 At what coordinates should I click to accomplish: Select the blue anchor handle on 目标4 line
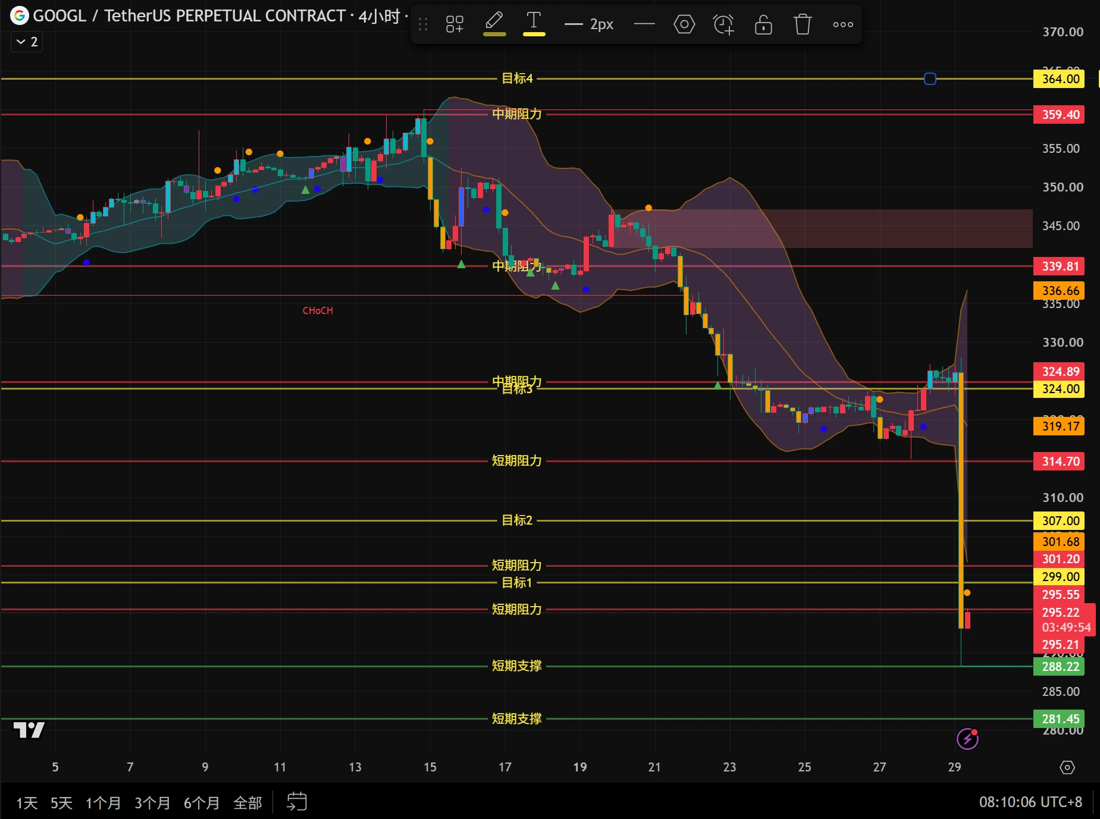(x=930, y=79)
